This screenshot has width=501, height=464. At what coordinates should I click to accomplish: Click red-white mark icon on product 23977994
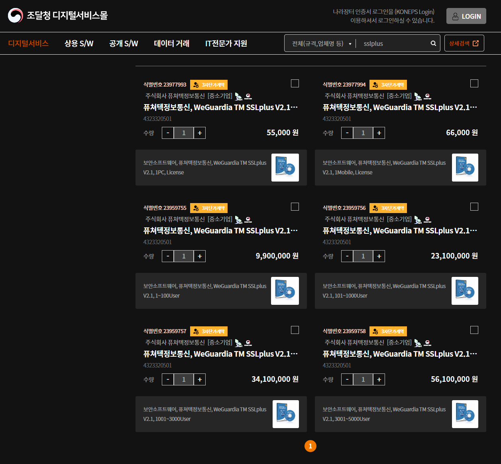(x=427, y=96)
